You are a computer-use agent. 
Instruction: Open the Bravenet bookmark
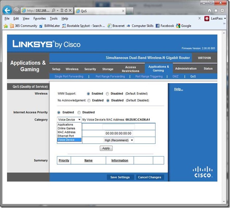point(116,26)
